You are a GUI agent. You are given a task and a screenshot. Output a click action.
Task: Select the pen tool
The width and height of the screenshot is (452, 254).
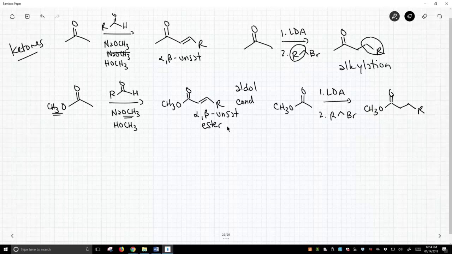pyautogui.click(x=394, y=16)
